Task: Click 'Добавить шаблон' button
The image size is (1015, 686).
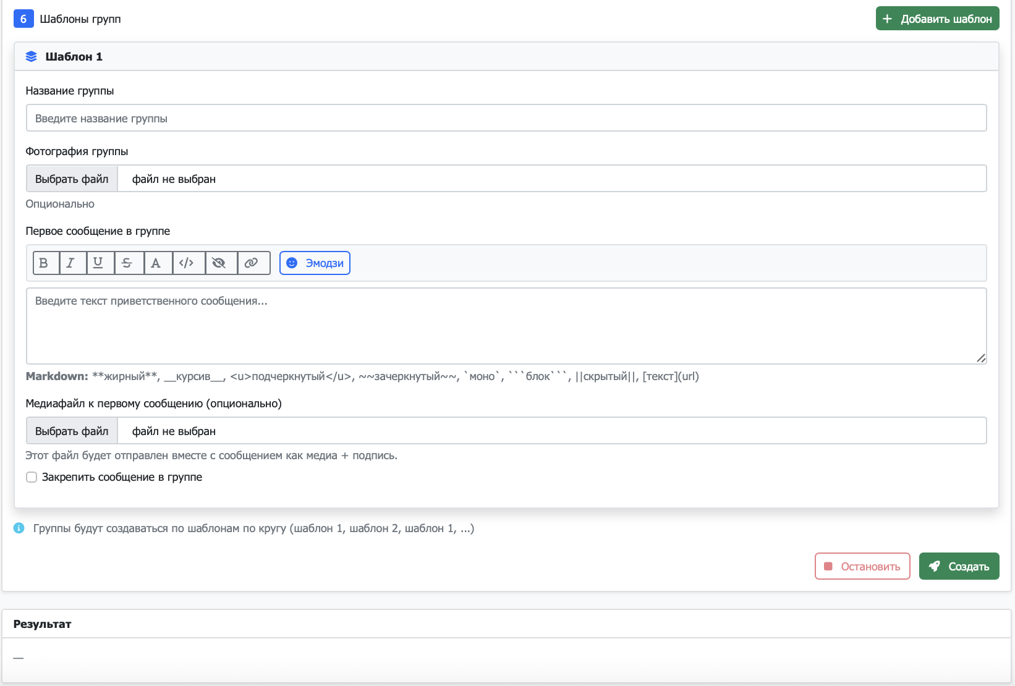Action: 937,19
